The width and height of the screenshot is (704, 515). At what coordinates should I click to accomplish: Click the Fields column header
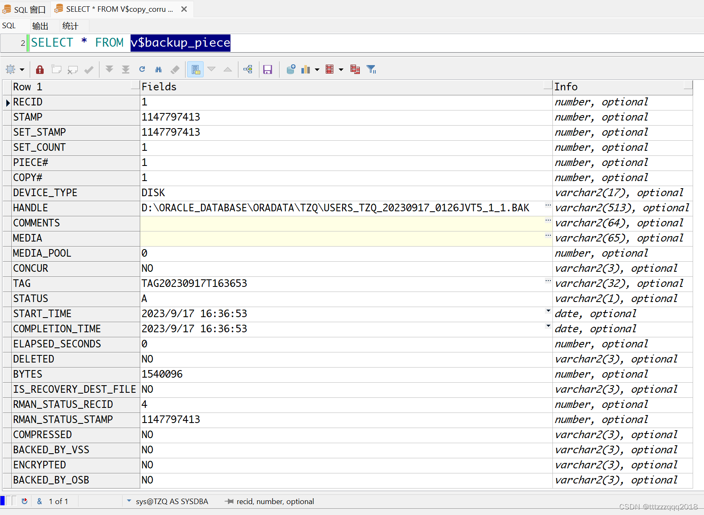click(346, 87)
